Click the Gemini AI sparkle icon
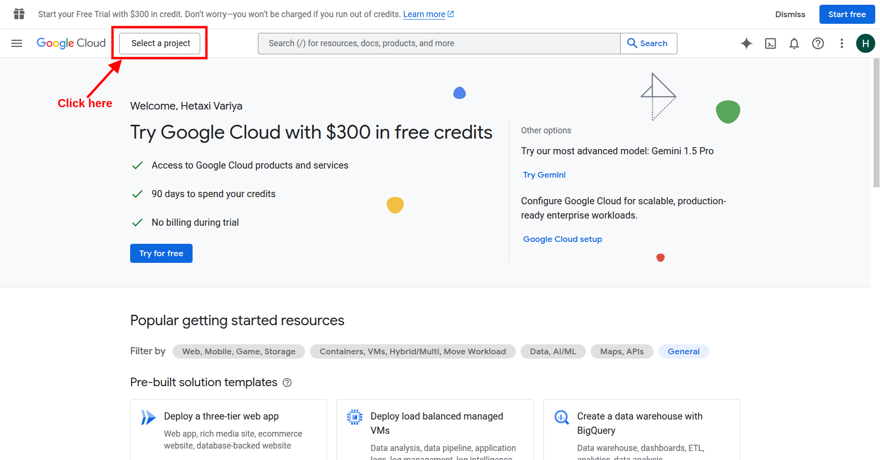The height and width of the screenshot is (460, 880). 746,43
